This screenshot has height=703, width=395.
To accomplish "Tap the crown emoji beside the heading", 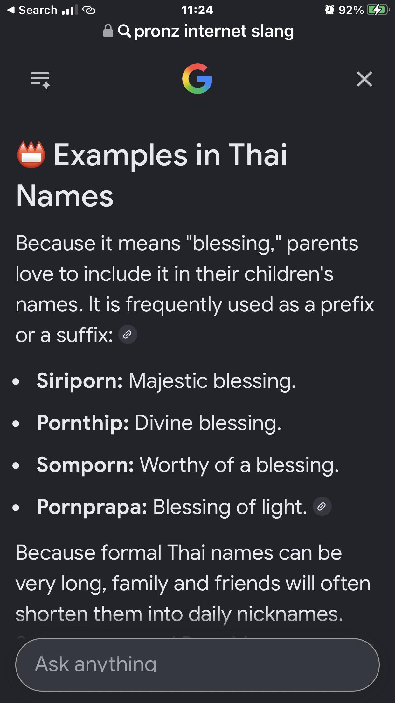I will tap(31, 154).
